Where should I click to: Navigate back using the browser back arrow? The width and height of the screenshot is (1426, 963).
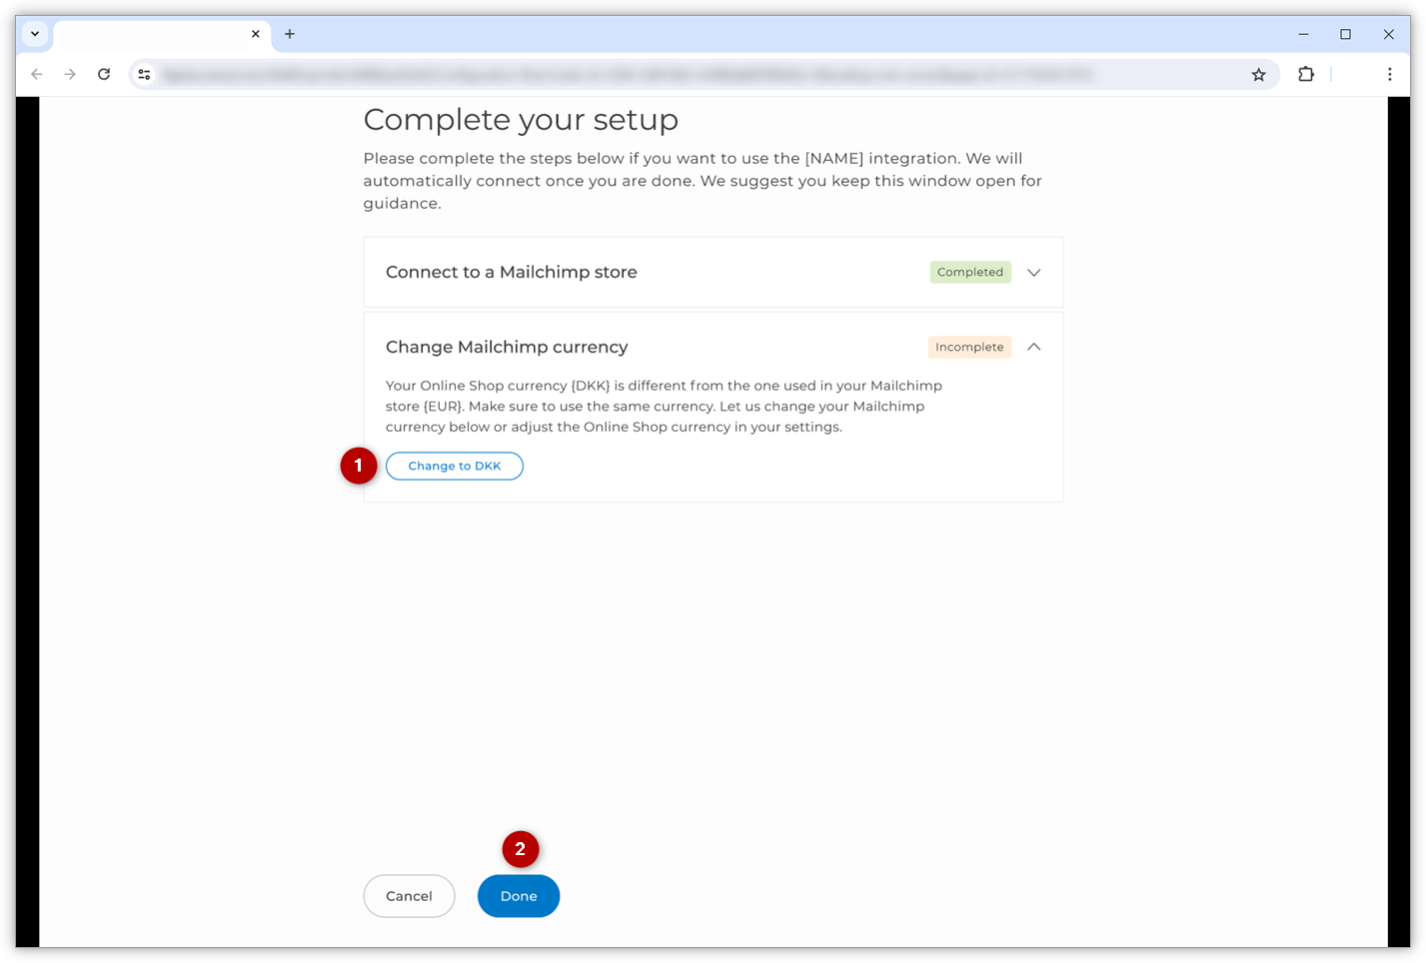pyautogui.click(x=37, y=74)
